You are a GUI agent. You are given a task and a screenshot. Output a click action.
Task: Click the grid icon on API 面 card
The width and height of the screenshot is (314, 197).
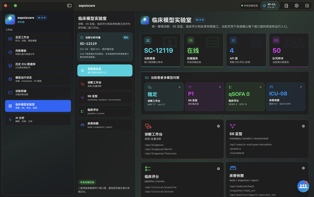233,40
